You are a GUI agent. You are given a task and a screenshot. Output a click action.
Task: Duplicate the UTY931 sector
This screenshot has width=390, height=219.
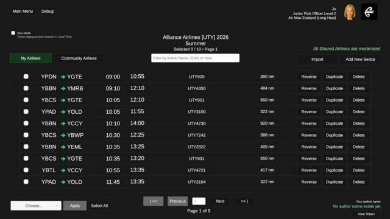pyautogui.click(x=335, y=158)
